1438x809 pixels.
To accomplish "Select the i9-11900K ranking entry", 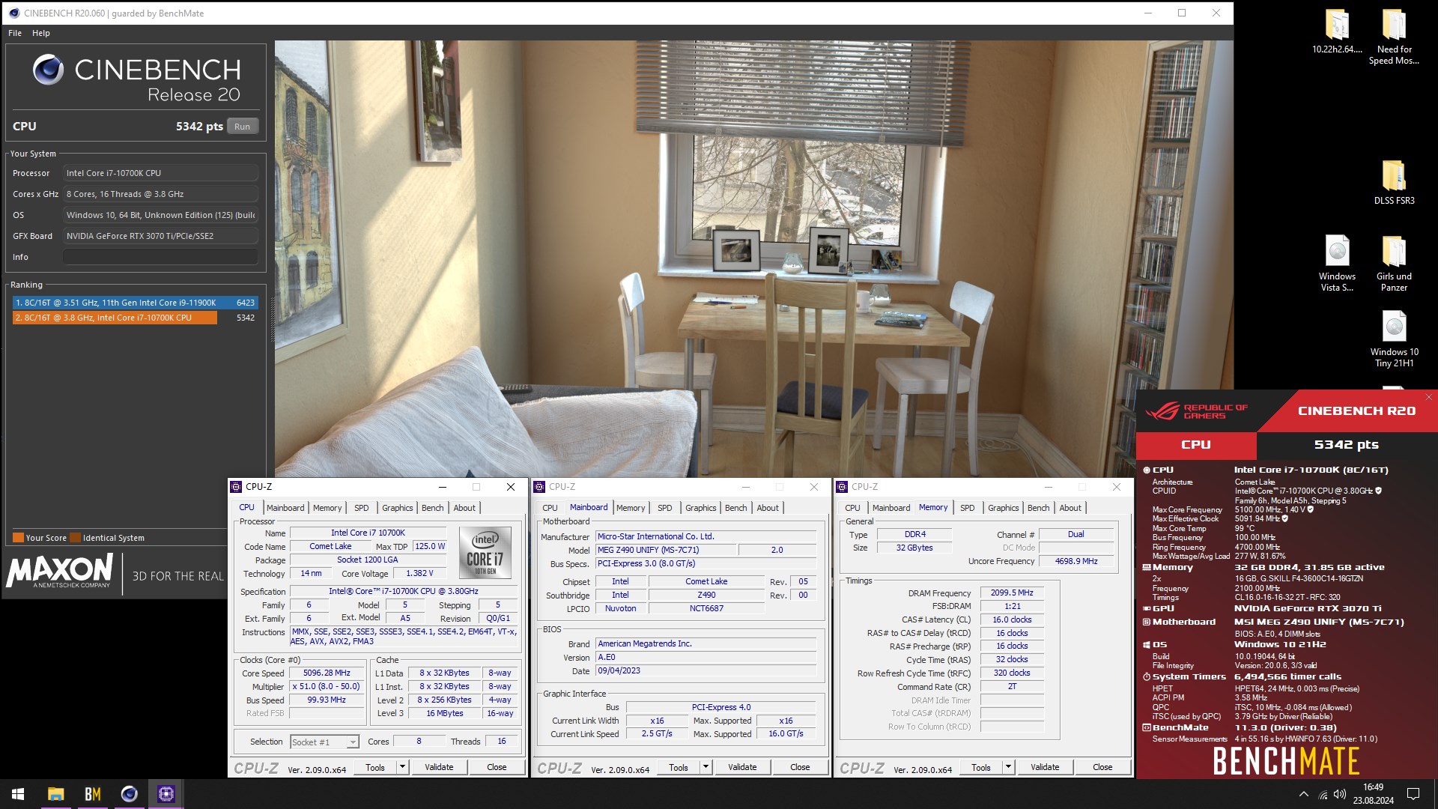I will tap(136, 303).
